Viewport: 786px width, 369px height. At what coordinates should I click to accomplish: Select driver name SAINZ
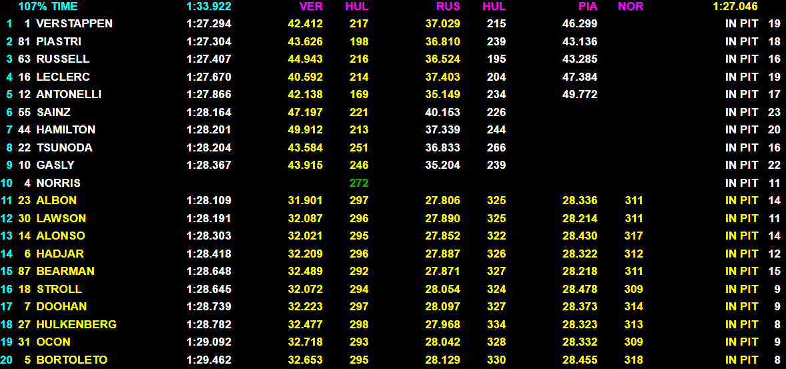(x=53, y=112)
